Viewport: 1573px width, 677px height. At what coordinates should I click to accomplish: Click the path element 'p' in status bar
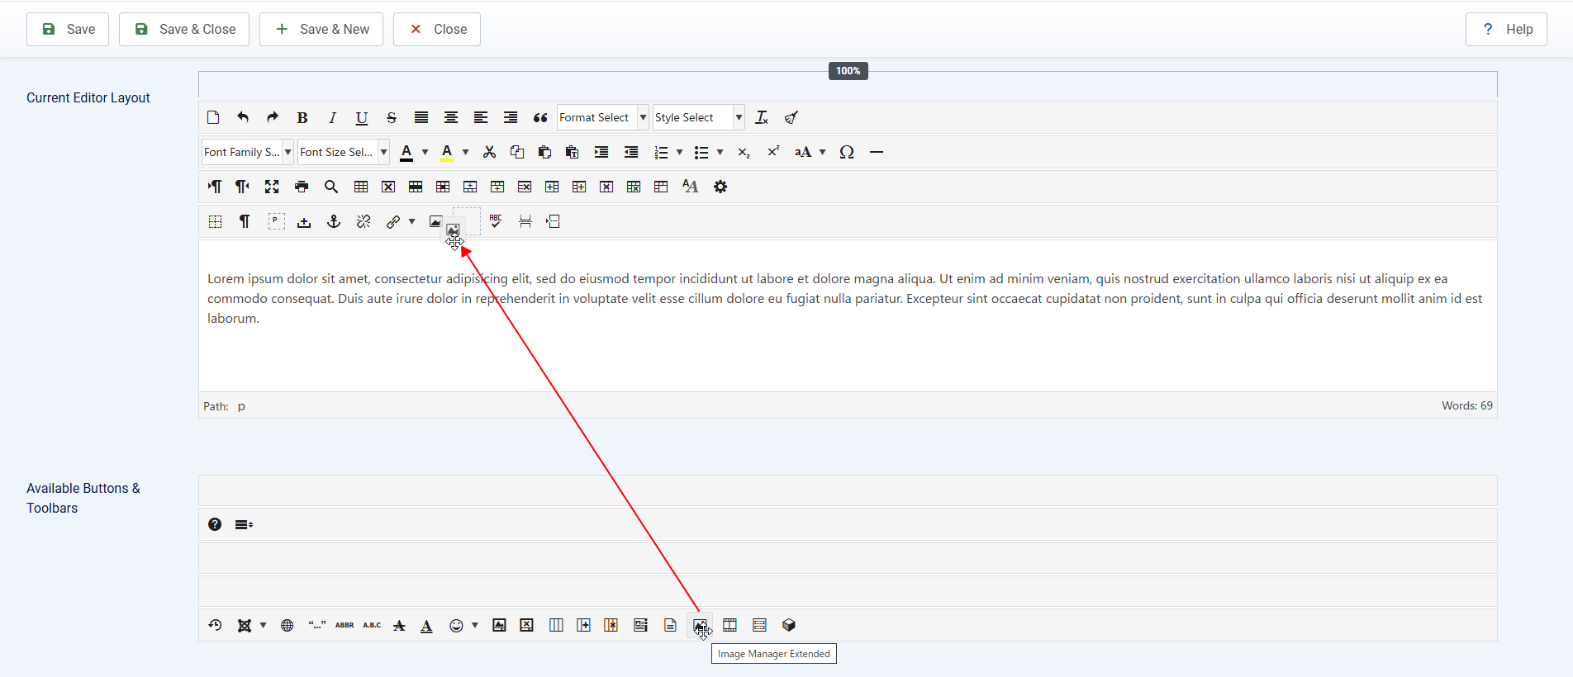pyautogui.click(x=241, y=406)
